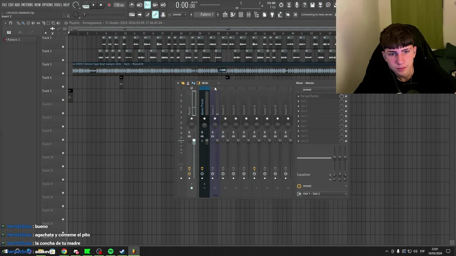Click the one-click audio recording microphone icon
Viewport: 456px width, 256px height.
click(297, 5)
